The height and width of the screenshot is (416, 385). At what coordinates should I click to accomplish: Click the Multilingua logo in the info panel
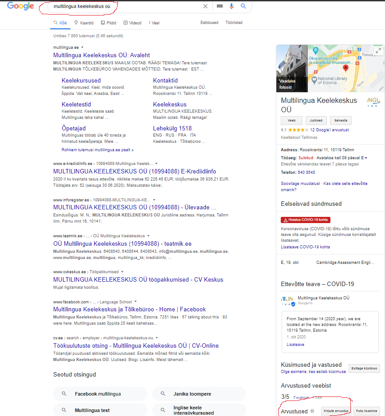pos(373,102)
